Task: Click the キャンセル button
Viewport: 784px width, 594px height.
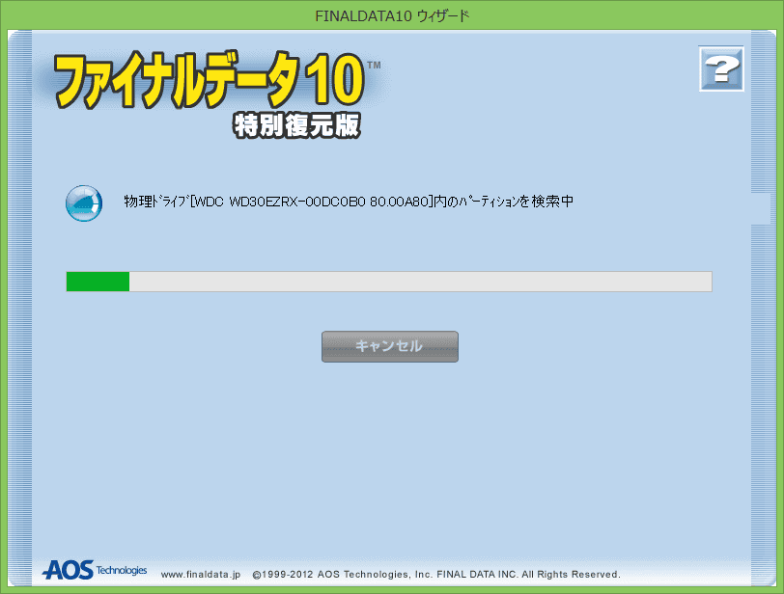Action: pos(389,346)
